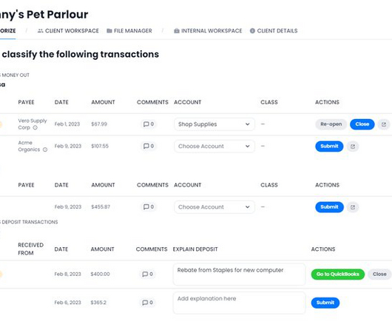This screenshot has width=392, height=327.
Task: Open the Internal Workspace tab
Action: [208, 31]
